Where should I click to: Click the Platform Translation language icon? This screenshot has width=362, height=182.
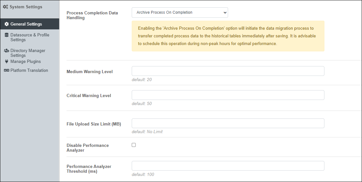(x=6, y=70)
